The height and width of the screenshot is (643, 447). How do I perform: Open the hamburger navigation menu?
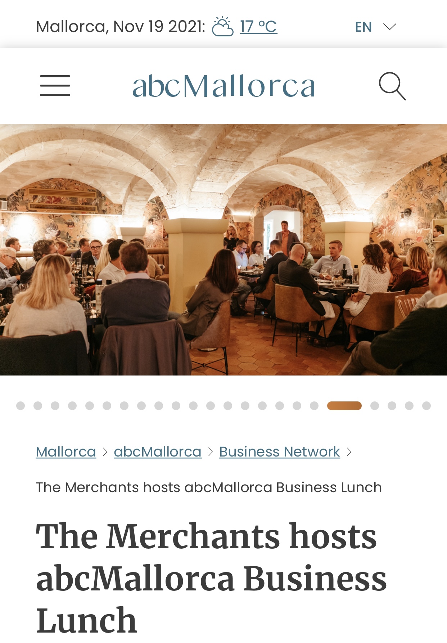tap(55, 86)
